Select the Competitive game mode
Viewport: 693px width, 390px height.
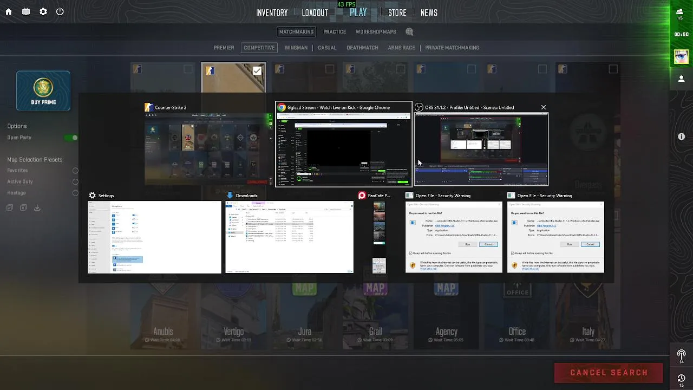pyautogui.click(x=259, y=48)
